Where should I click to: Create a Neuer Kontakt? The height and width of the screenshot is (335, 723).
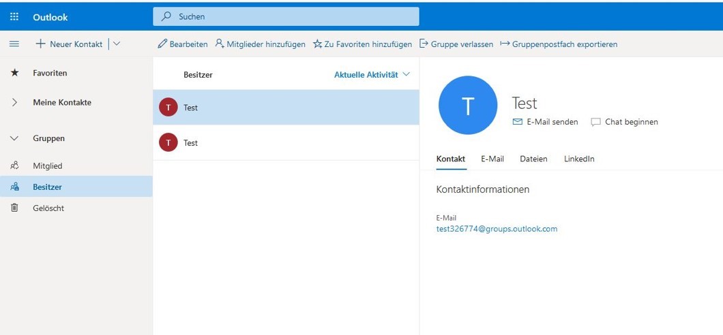[69, 44]
